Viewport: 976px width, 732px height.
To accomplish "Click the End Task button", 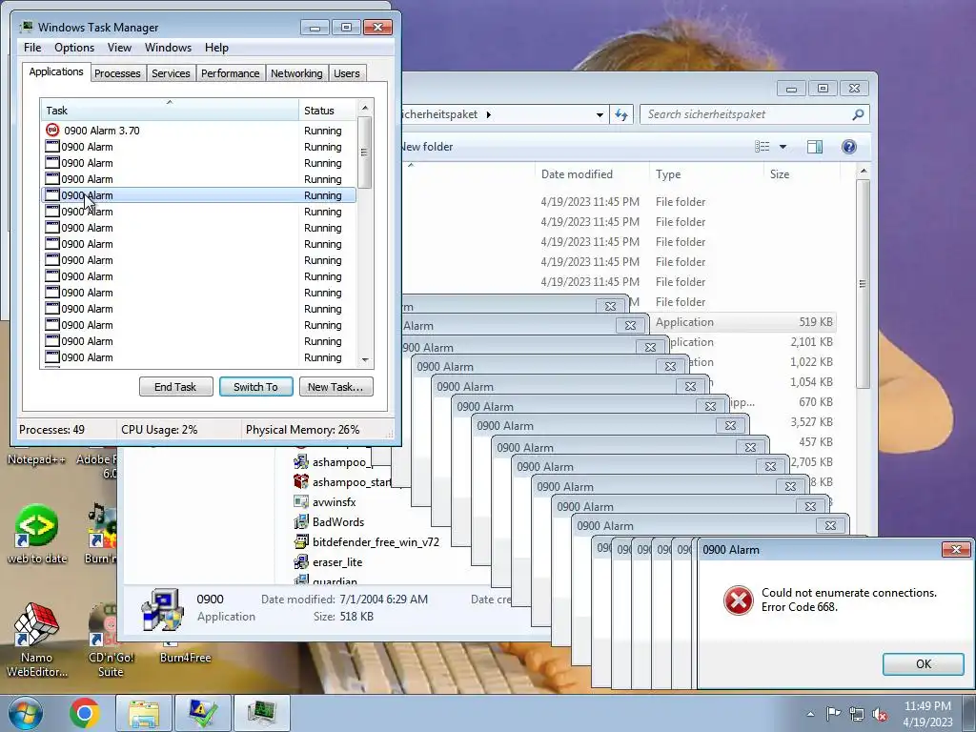I will [x=175, y=387].
